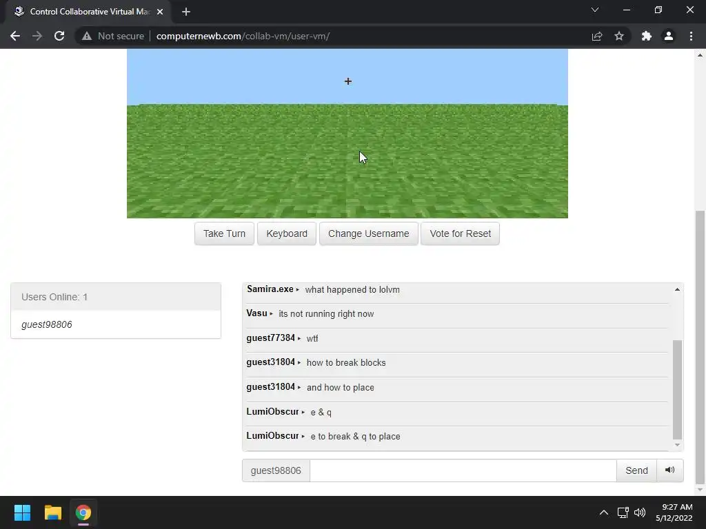Click the address bar URL
This screenshot has width=706, height=529.
243,36
